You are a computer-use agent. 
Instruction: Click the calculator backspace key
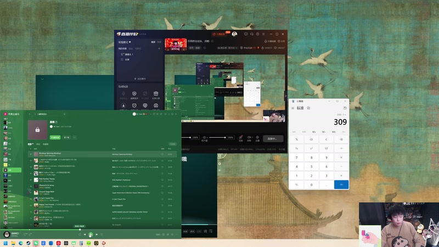tap(341, 139)
